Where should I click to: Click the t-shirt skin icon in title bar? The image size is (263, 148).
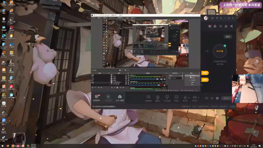pyautogui.click(x=217, y=18)
